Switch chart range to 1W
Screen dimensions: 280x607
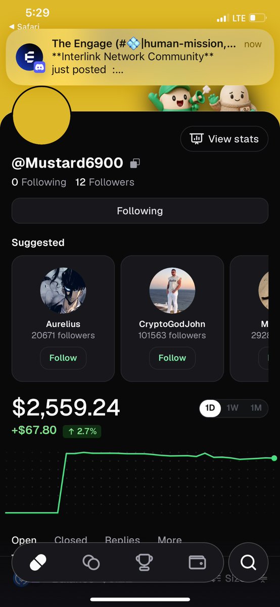click(232, 408)
